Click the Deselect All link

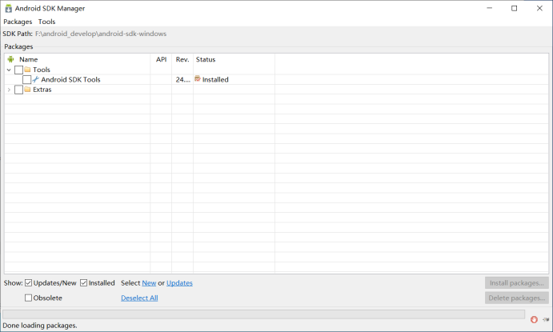pos(139,298)
